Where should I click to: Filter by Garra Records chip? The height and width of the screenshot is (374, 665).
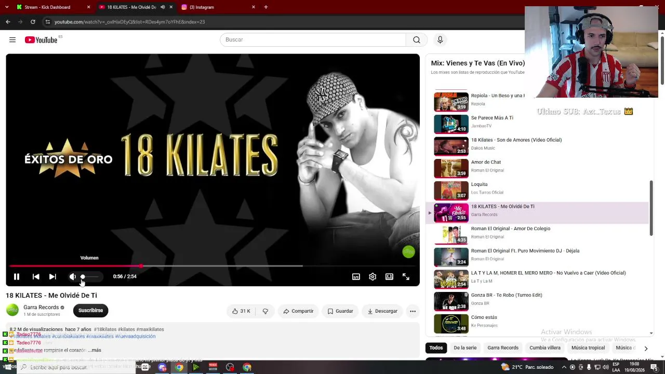click(x=503, y=348)
